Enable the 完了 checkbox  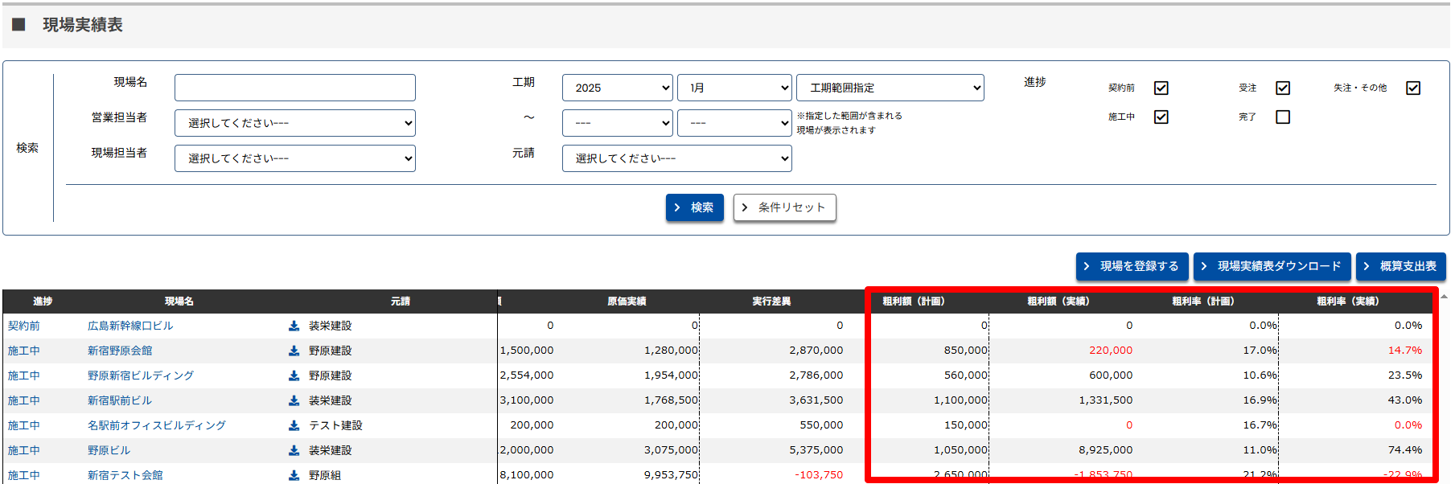1283,117
